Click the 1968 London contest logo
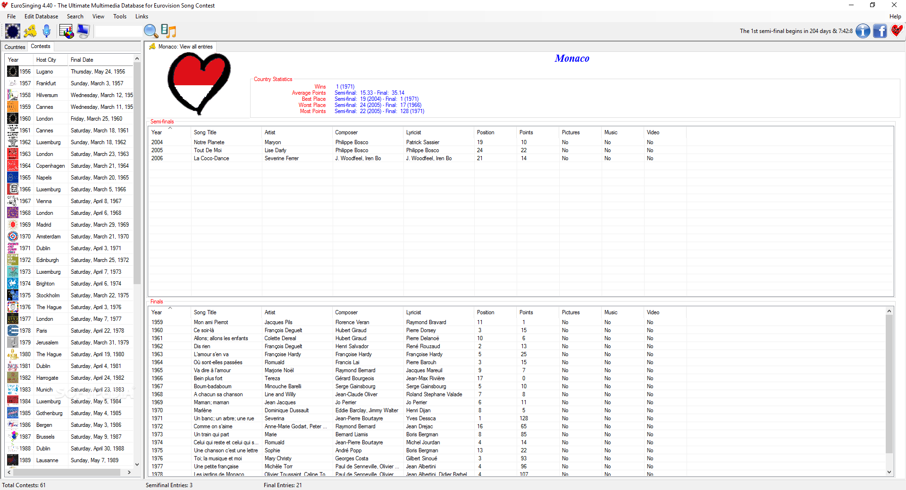906x490 pixels. coord(13,213)
